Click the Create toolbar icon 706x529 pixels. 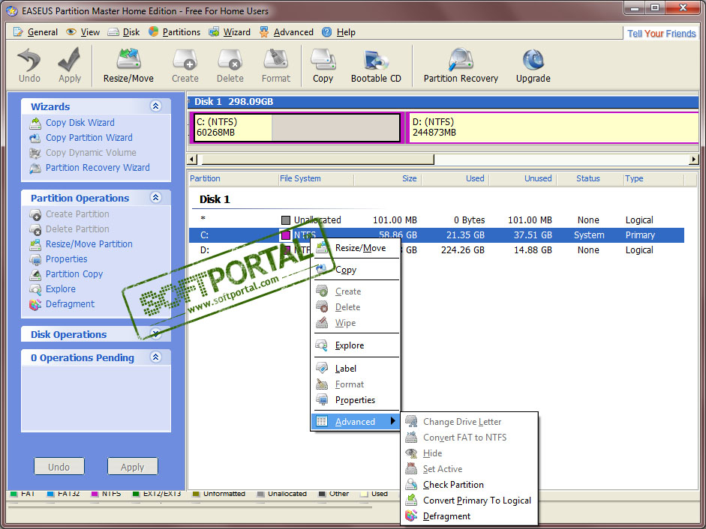tap(185, 65)
